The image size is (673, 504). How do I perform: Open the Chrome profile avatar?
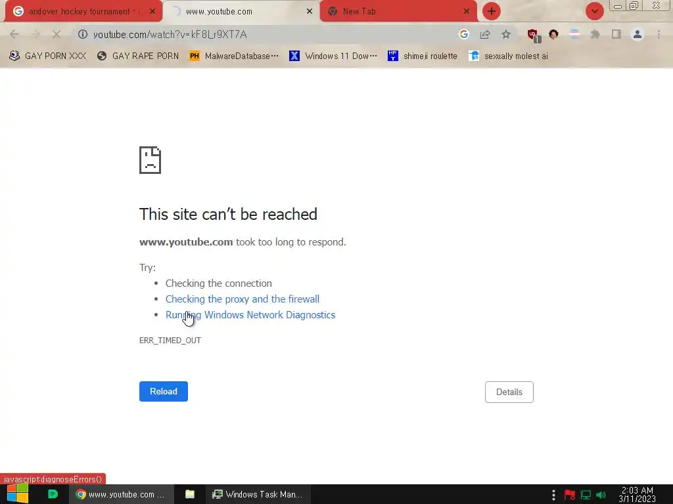(x=638, y=34)
